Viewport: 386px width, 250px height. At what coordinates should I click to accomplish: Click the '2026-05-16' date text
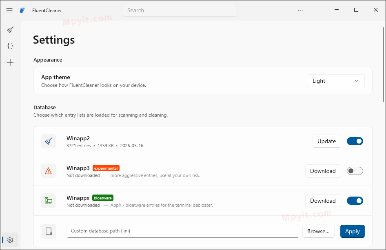(x=132, y=146)
